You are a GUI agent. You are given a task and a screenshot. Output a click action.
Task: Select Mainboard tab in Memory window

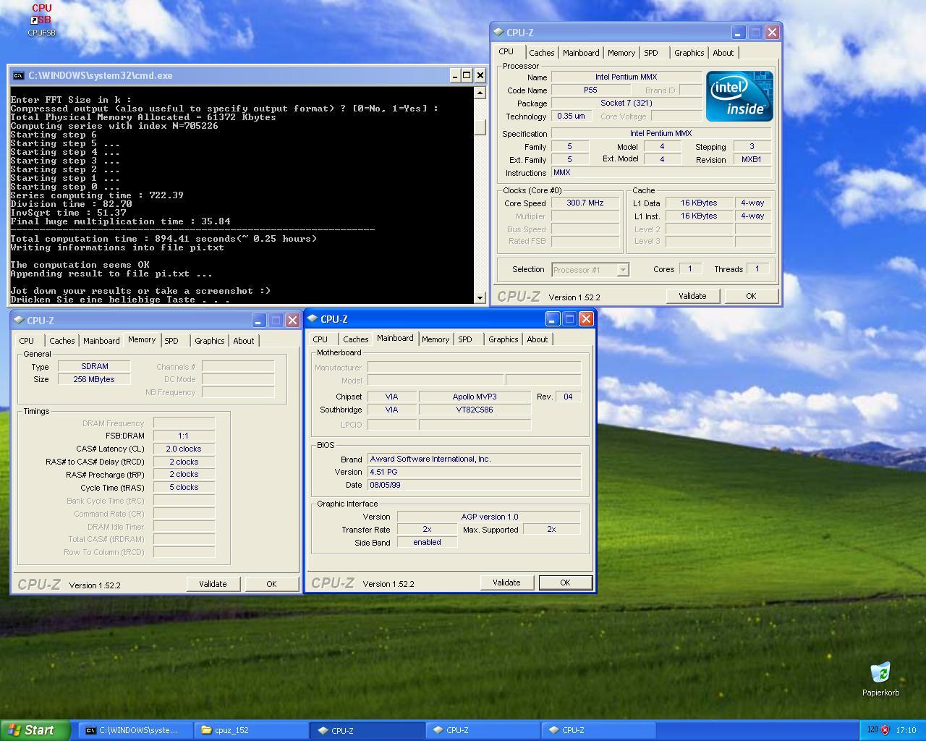pyautogui.click(x=101, y=341)
